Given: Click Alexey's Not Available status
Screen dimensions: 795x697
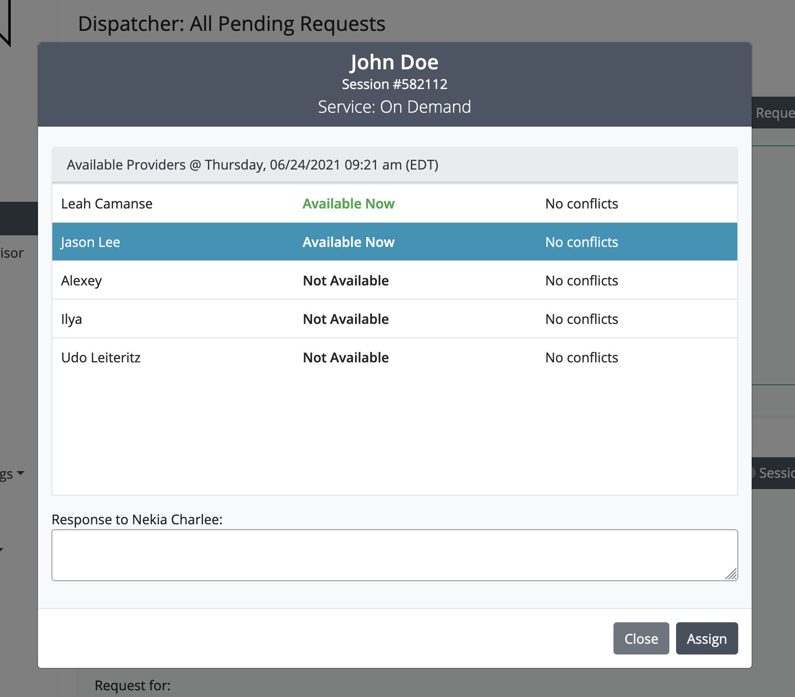Looking at the screenshot, I should pos(346,281).
